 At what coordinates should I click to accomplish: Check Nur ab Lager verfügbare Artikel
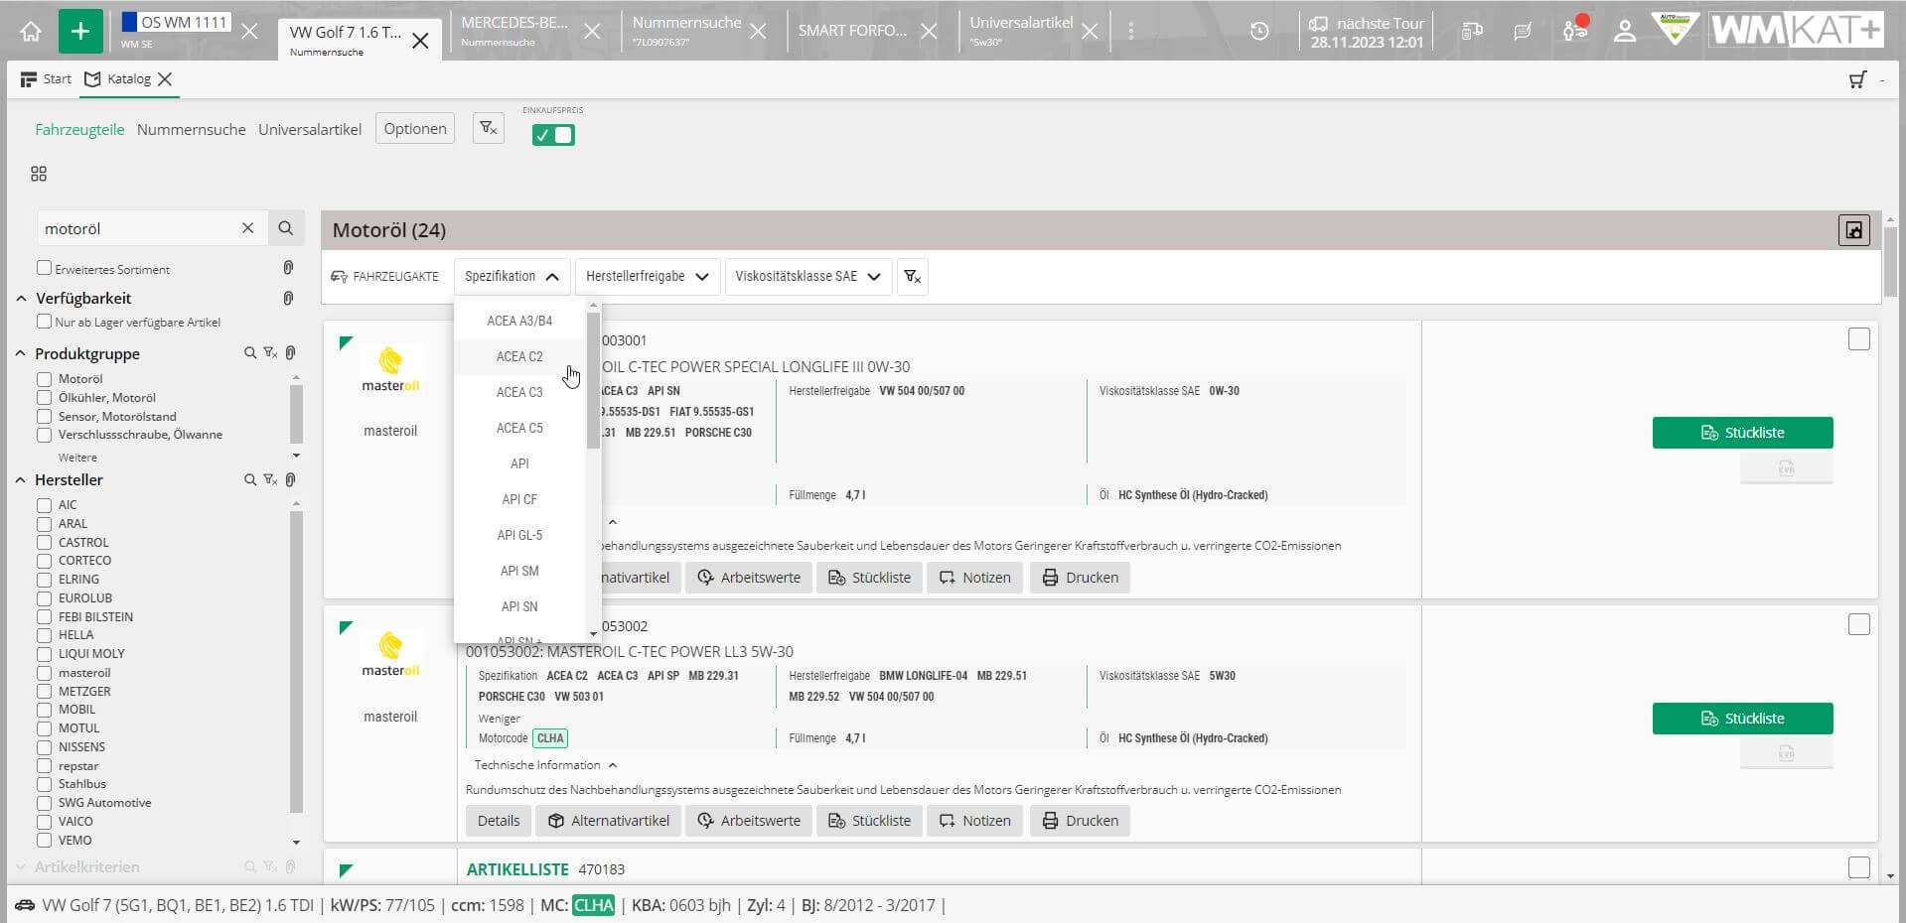[x=44, y=322]
